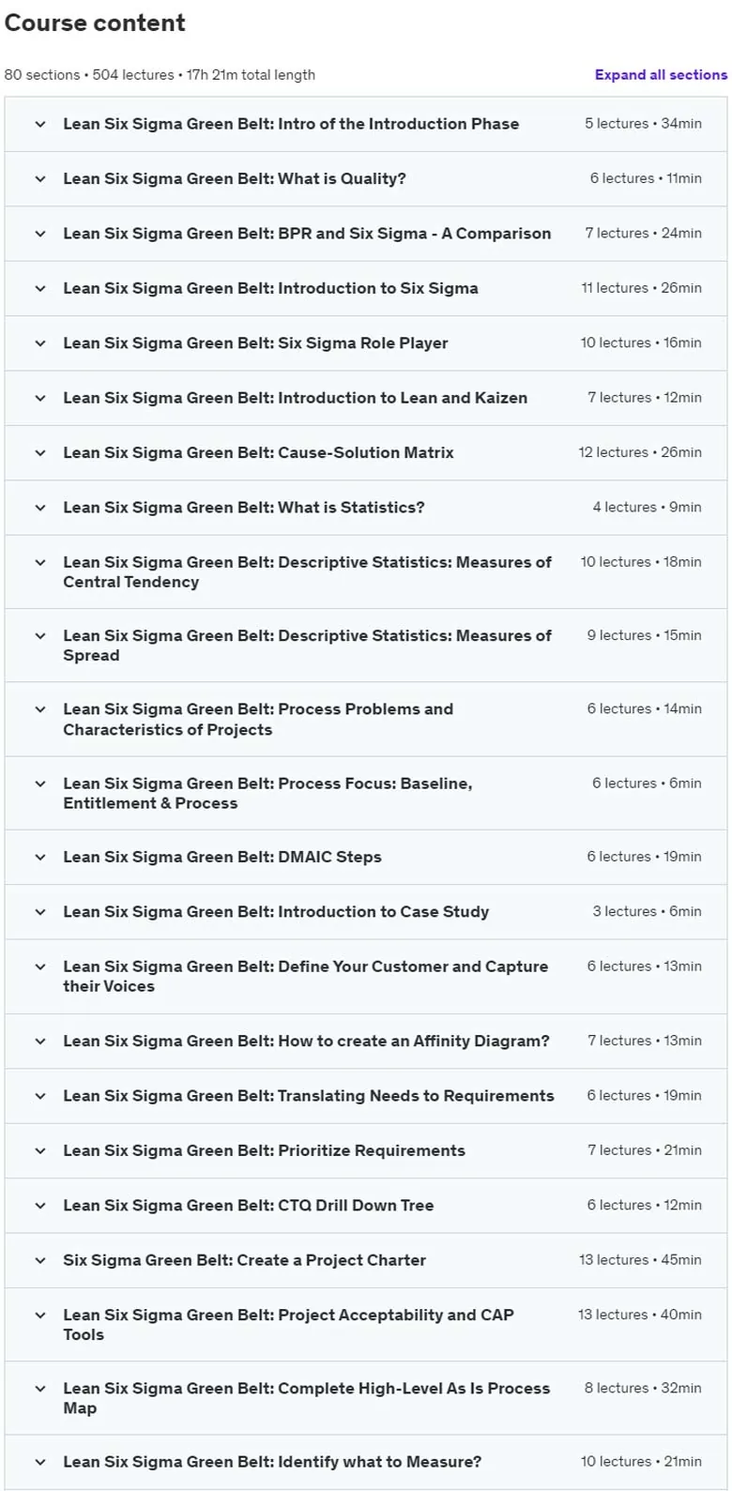Click the 10 lectures • 21min label for Identify what to Measure
732x1491 pixels.
pyautogui.click(x=641, y=1461)
